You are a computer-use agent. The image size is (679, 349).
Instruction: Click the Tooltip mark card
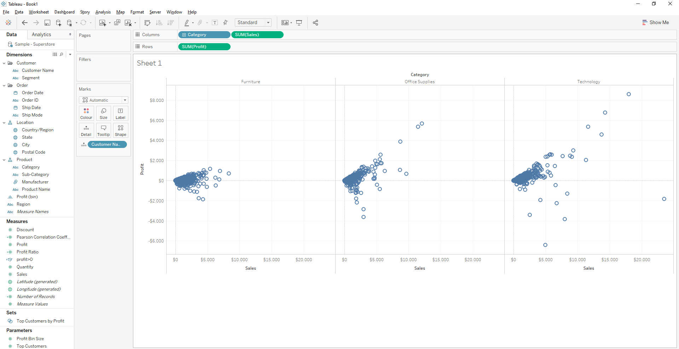pos(103,130)
